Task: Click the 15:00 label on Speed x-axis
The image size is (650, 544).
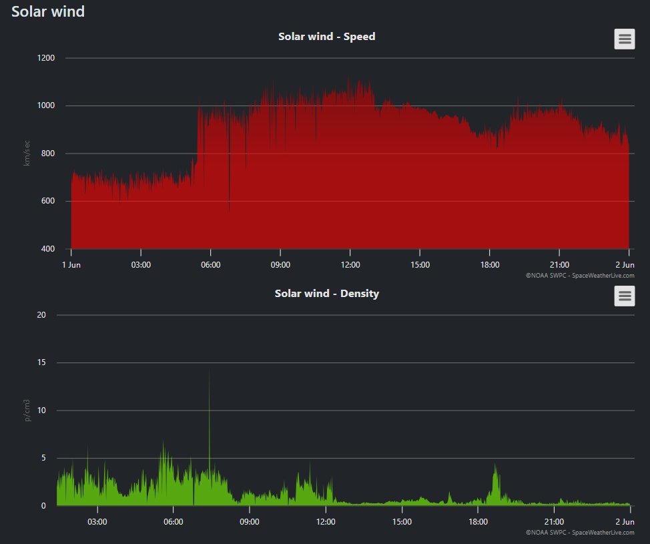Action: [420, 265]
